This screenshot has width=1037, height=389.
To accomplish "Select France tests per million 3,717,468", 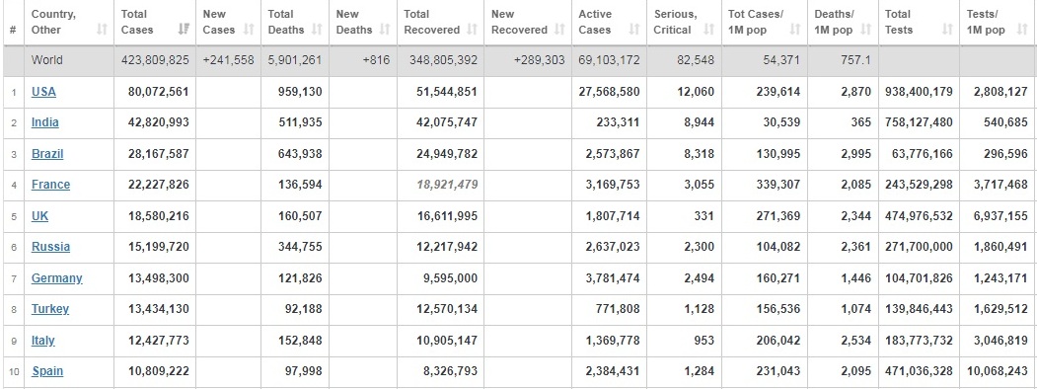I will (x=1001, y=185).
